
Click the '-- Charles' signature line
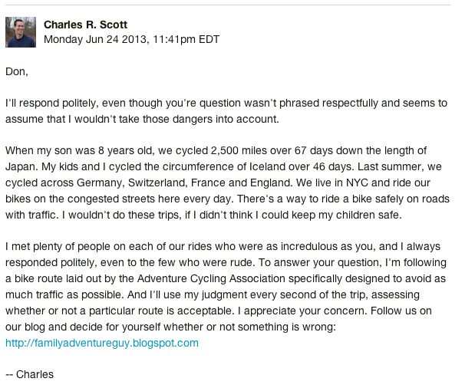(x=30, y=374)
